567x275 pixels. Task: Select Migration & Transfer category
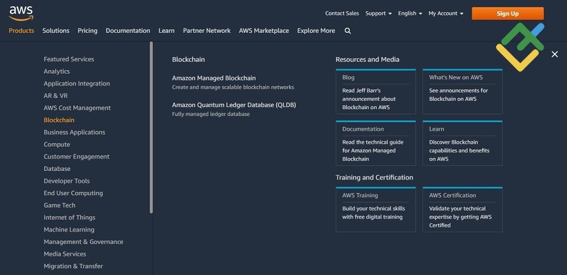coord(73,267)
